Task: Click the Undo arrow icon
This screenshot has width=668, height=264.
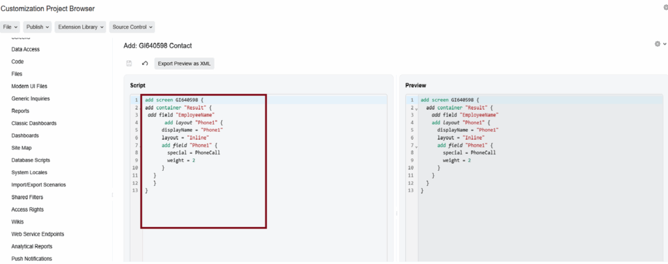Action: click(145, 63)
